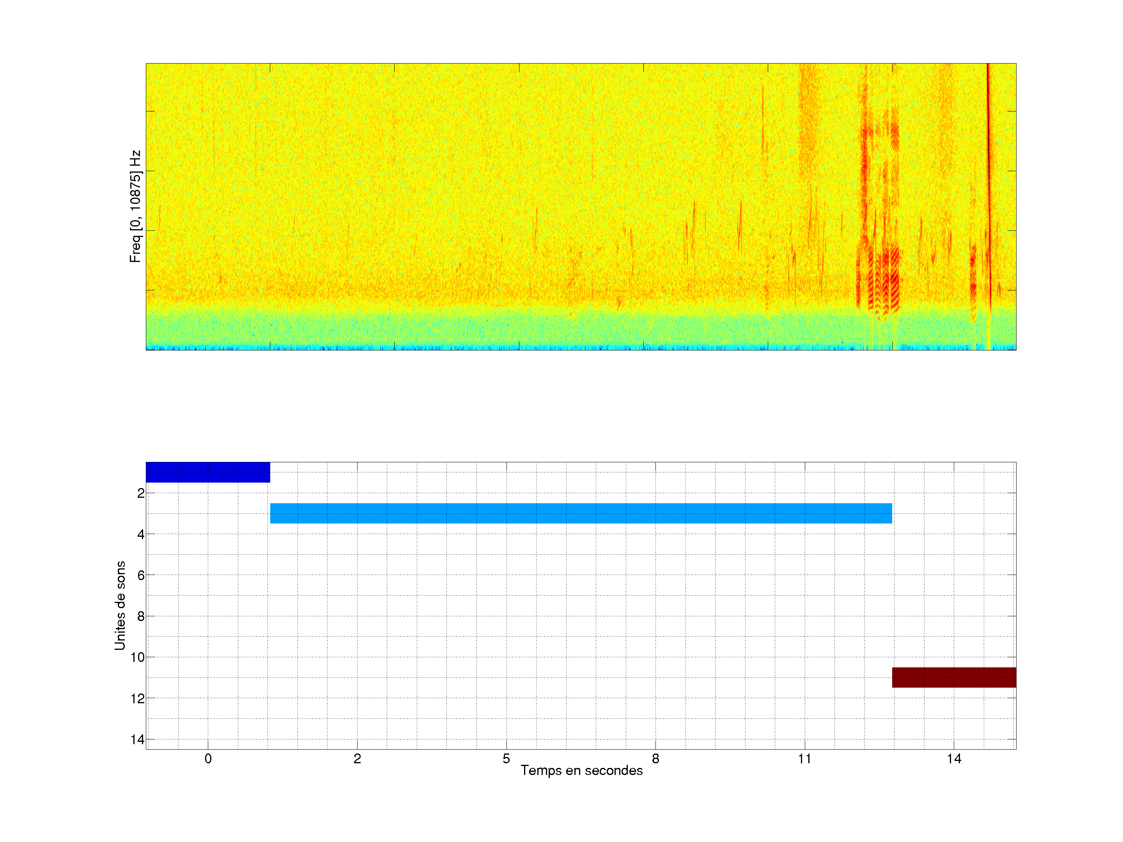Select the 'Temps en secondes' axis label

[581, 770]
